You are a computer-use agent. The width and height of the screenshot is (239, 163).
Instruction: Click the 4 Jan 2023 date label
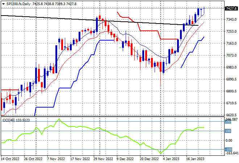point(171,159)
